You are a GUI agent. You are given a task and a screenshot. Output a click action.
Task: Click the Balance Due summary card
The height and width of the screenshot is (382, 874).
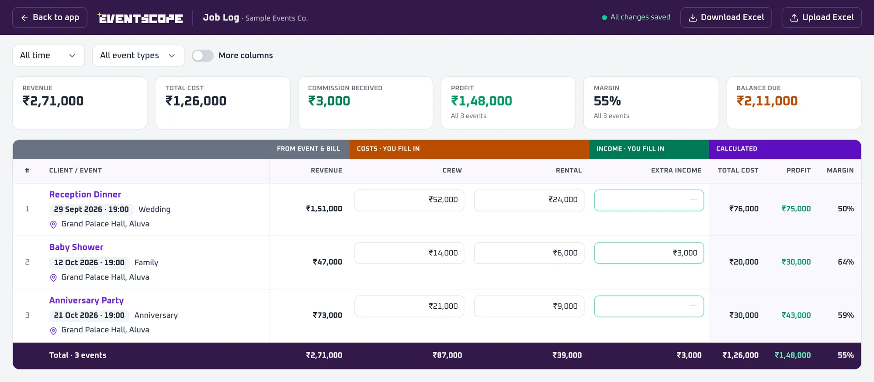point(794,103)
